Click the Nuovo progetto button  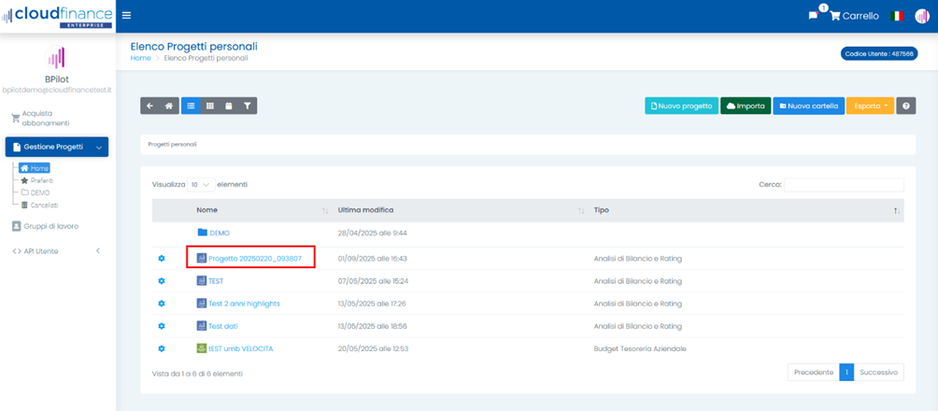(x=682, y=106)
